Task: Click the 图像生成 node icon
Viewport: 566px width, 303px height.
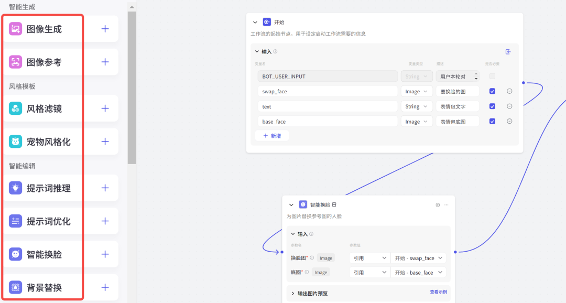Action: click(15, 29)
